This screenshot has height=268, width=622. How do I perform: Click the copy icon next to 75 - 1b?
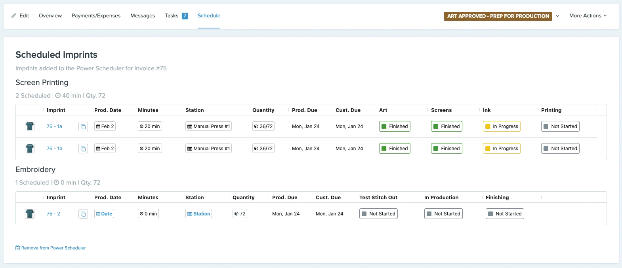click(x=83, y=149)
